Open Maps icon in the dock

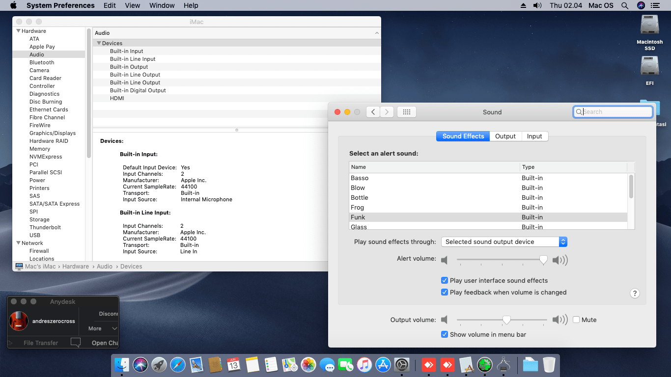(289, 365)
